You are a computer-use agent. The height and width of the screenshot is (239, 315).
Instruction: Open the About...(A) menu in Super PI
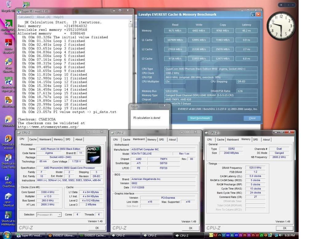(x=43, y=17)
